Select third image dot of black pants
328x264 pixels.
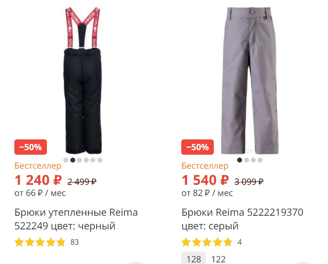point(79,160)
